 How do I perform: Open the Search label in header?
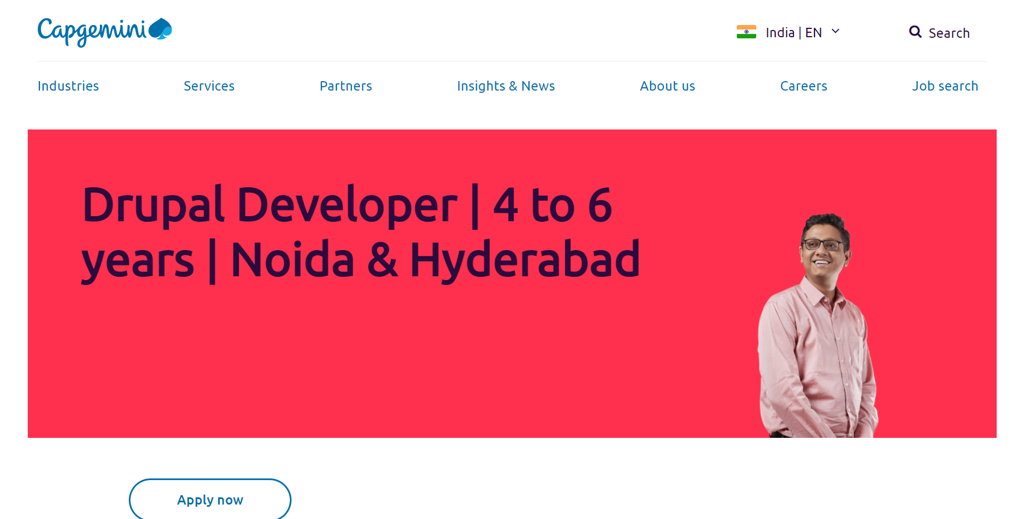point(949,33)
